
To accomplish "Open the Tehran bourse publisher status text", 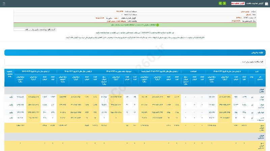I will [116, 21].
